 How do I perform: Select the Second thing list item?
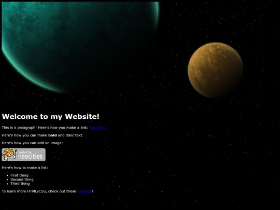(22, 179)
